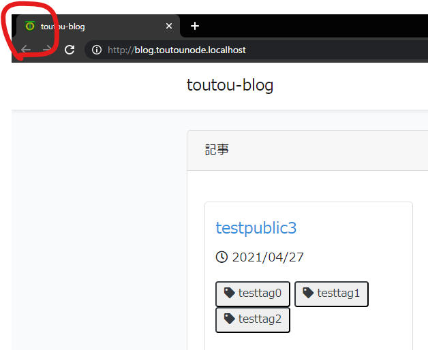
Task: Close the toutou-blog tab
Action: 169,27
